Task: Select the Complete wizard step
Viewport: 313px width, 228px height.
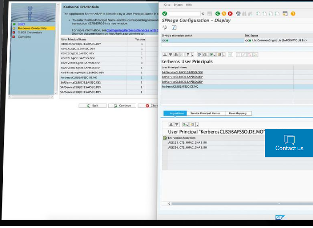Action: click(24, 37)
